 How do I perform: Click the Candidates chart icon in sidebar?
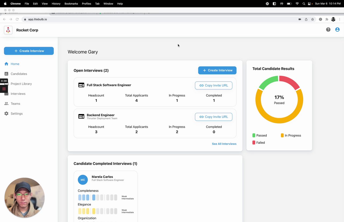pyautogui.click(x=6, y=74)
